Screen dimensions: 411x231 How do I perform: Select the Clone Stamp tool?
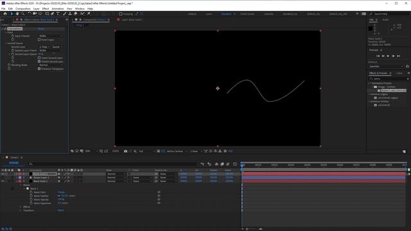[x=70, y=14]
